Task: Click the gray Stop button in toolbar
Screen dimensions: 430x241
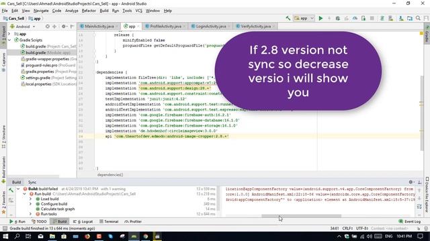Action: (372, 18)
